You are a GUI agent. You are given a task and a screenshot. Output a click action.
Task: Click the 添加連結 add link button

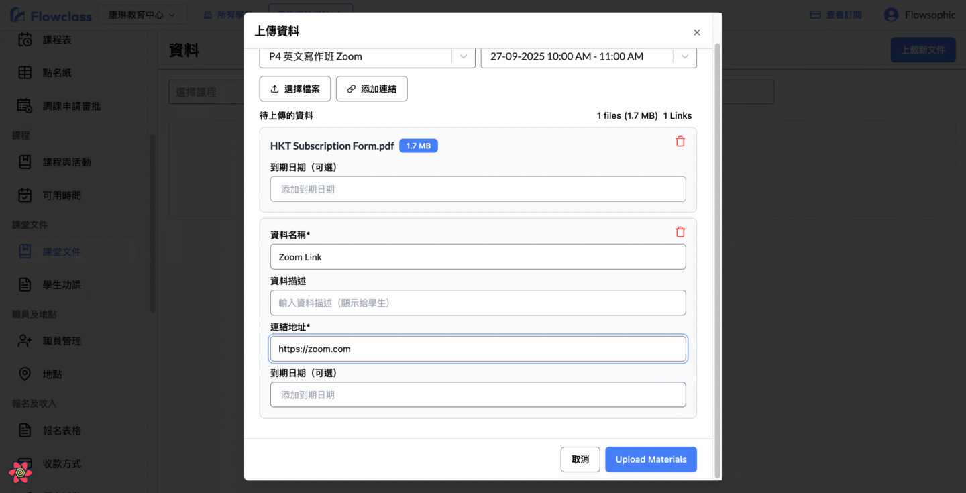[372, 89]
